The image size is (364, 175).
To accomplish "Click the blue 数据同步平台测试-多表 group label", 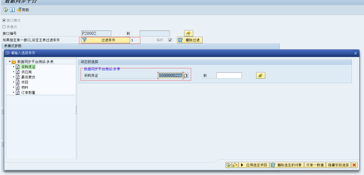I will [102, 69].
